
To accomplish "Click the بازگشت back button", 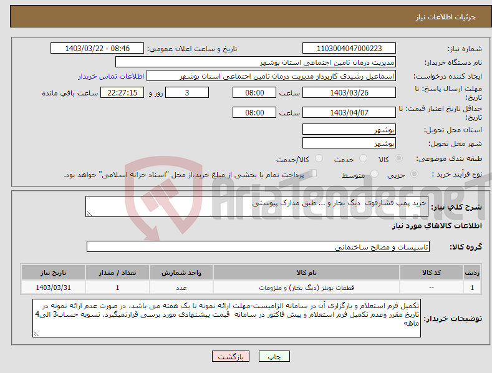I will pos(231,357).
